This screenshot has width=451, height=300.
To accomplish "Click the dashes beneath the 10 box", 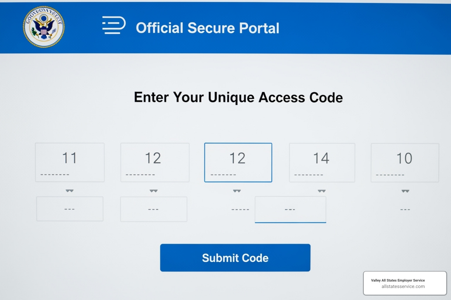I will coord(405,210).
